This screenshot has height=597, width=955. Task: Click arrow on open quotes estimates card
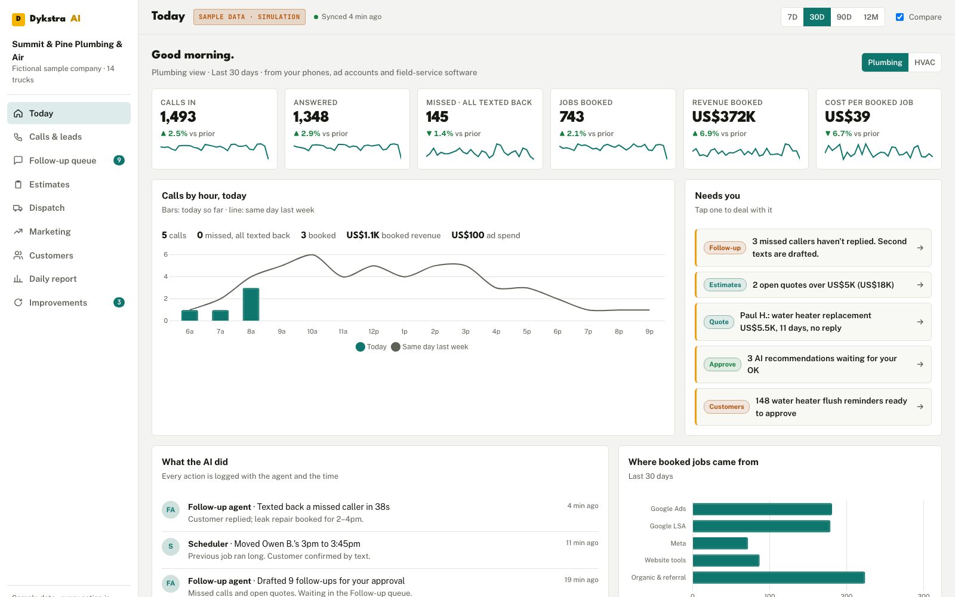click(x=920, y=285)
